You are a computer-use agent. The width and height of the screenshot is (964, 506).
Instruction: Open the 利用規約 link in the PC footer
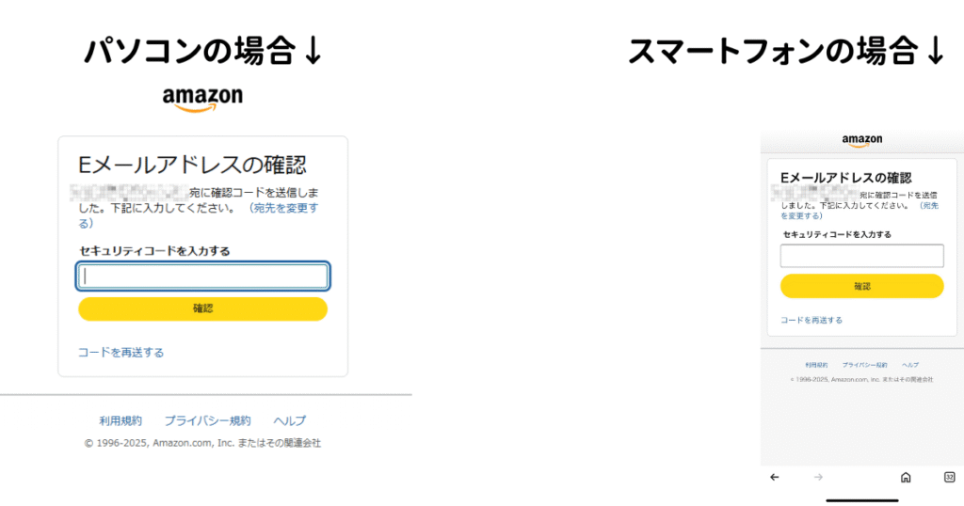tap(120, 420)
